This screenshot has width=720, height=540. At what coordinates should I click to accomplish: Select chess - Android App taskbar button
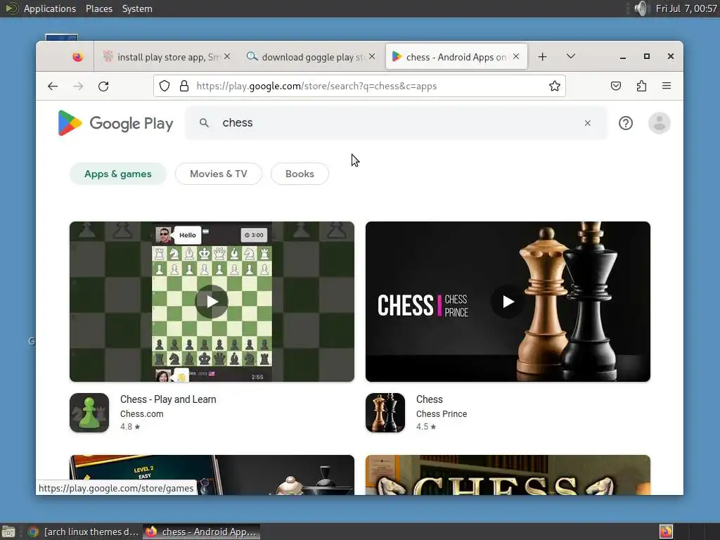(202, 532)
